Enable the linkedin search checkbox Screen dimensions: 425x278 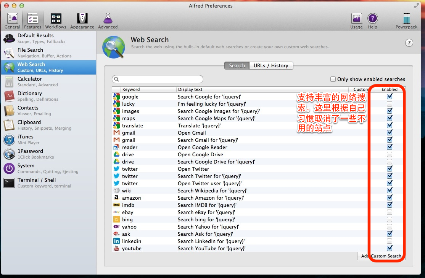[x=390, y=241]
